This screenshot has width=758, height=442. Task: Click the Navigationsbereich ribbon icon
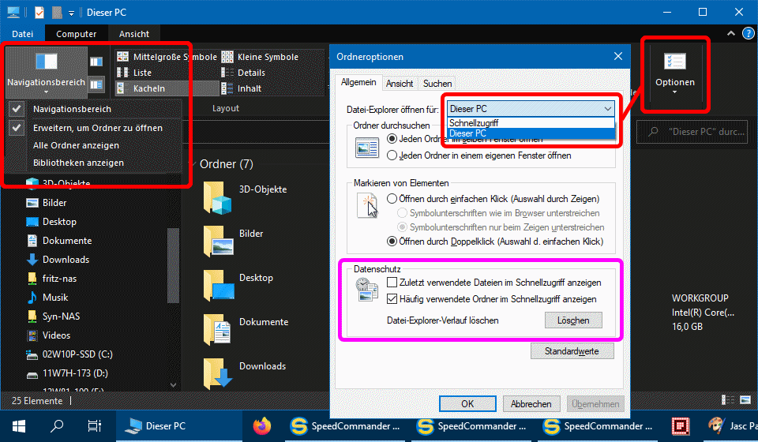coord(47,62)
